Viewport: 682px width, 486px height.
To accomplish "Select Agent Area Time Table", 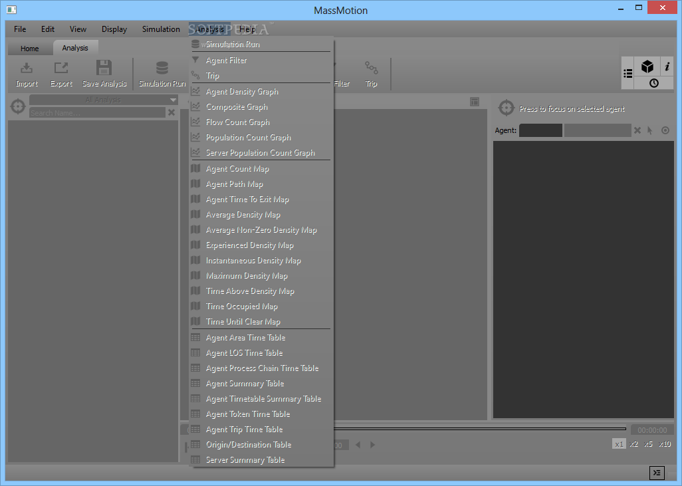I will (x=261, y=337).
